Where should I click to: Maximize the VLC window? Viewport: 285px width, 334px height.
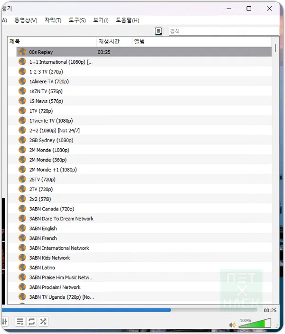249,9
